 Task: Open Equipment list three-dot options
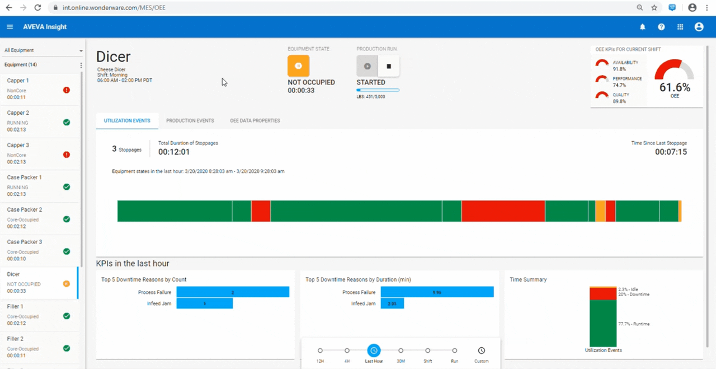click(81, 65)
